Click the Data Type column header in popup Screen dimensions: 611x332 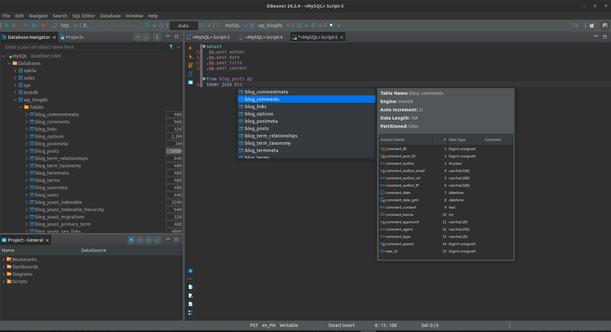pos(465,139)
